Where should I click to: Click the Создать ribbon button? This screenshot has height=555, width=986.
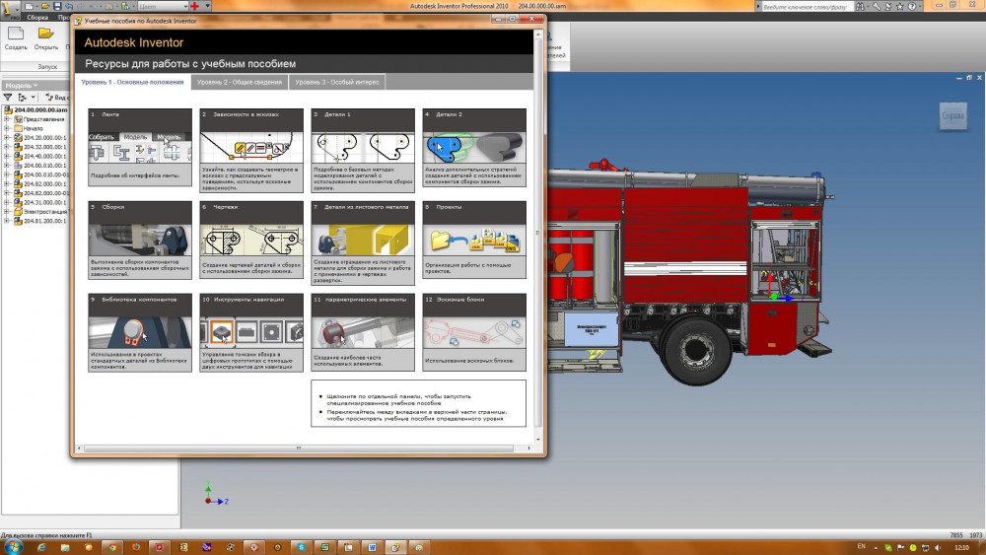[x=16, y=38]
